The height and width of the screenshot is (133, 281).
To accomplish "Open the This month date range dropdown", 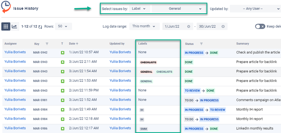I will 145,26.
